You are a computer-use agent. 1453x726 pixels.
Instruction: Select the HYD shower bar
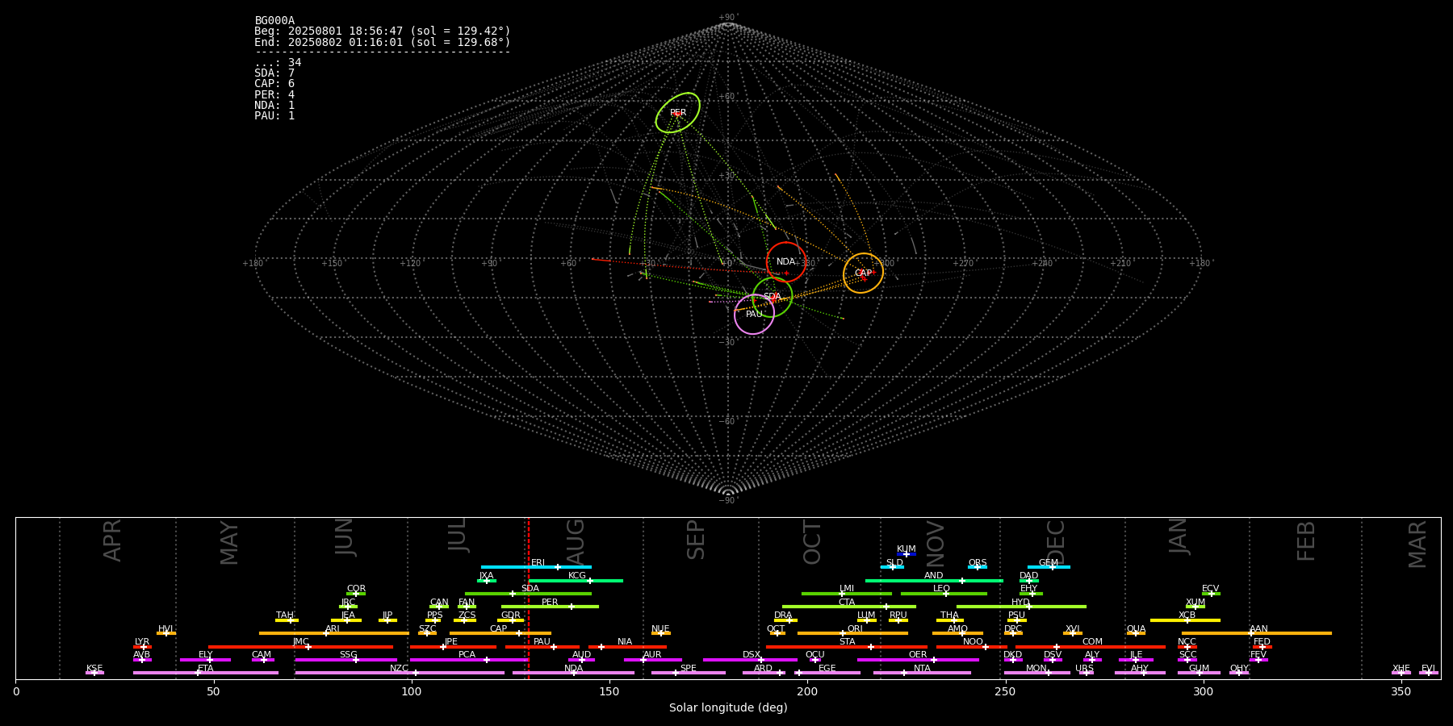pos(1021,607)
